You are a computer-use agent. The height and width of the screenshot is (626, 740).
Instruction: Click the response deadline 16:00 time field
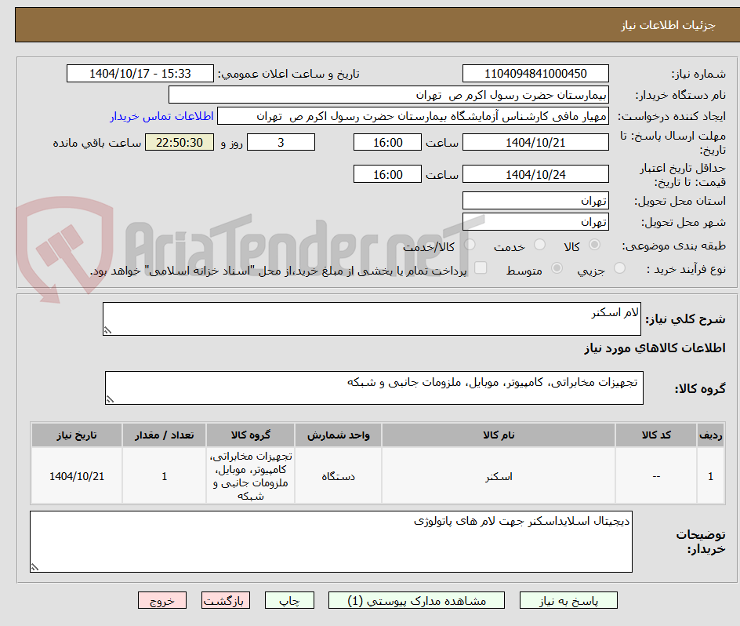[x=387, y=142]
